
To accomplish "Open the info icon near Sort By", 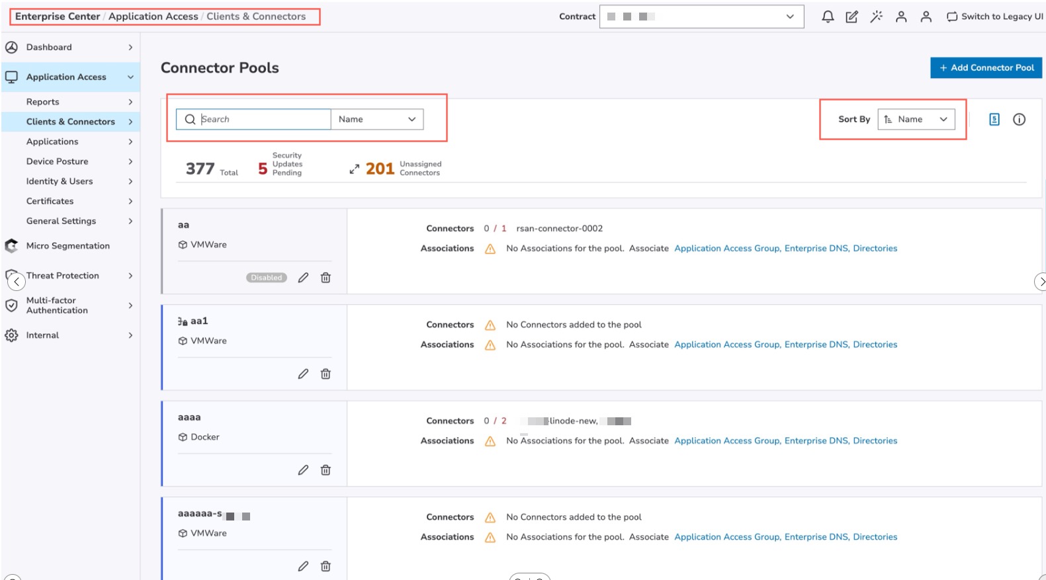I will coord(1019,119).
